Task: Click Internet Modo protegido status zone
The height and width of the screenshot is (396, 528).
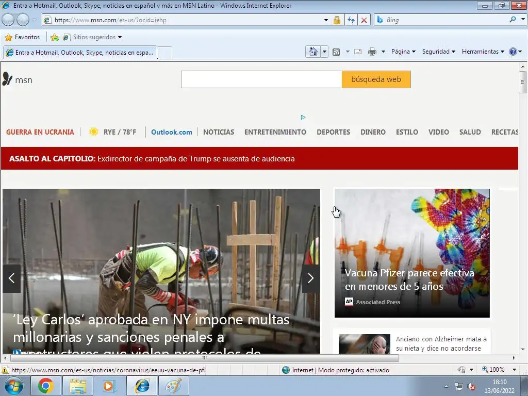Action: [336, 370]
